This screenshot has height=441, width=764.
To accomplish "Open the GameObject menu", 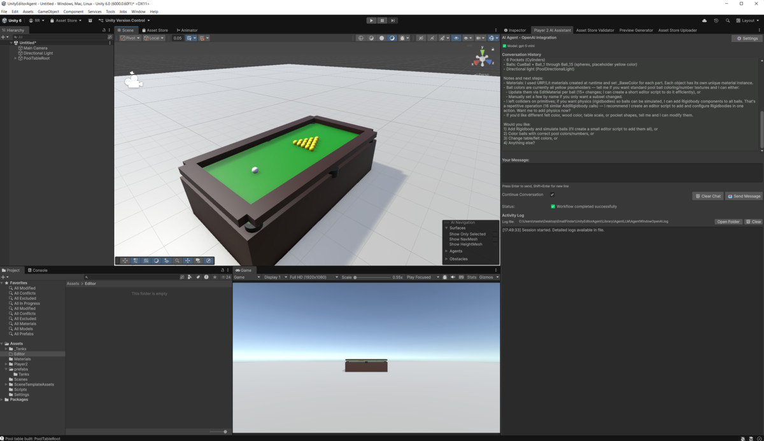I will point(48,11).
